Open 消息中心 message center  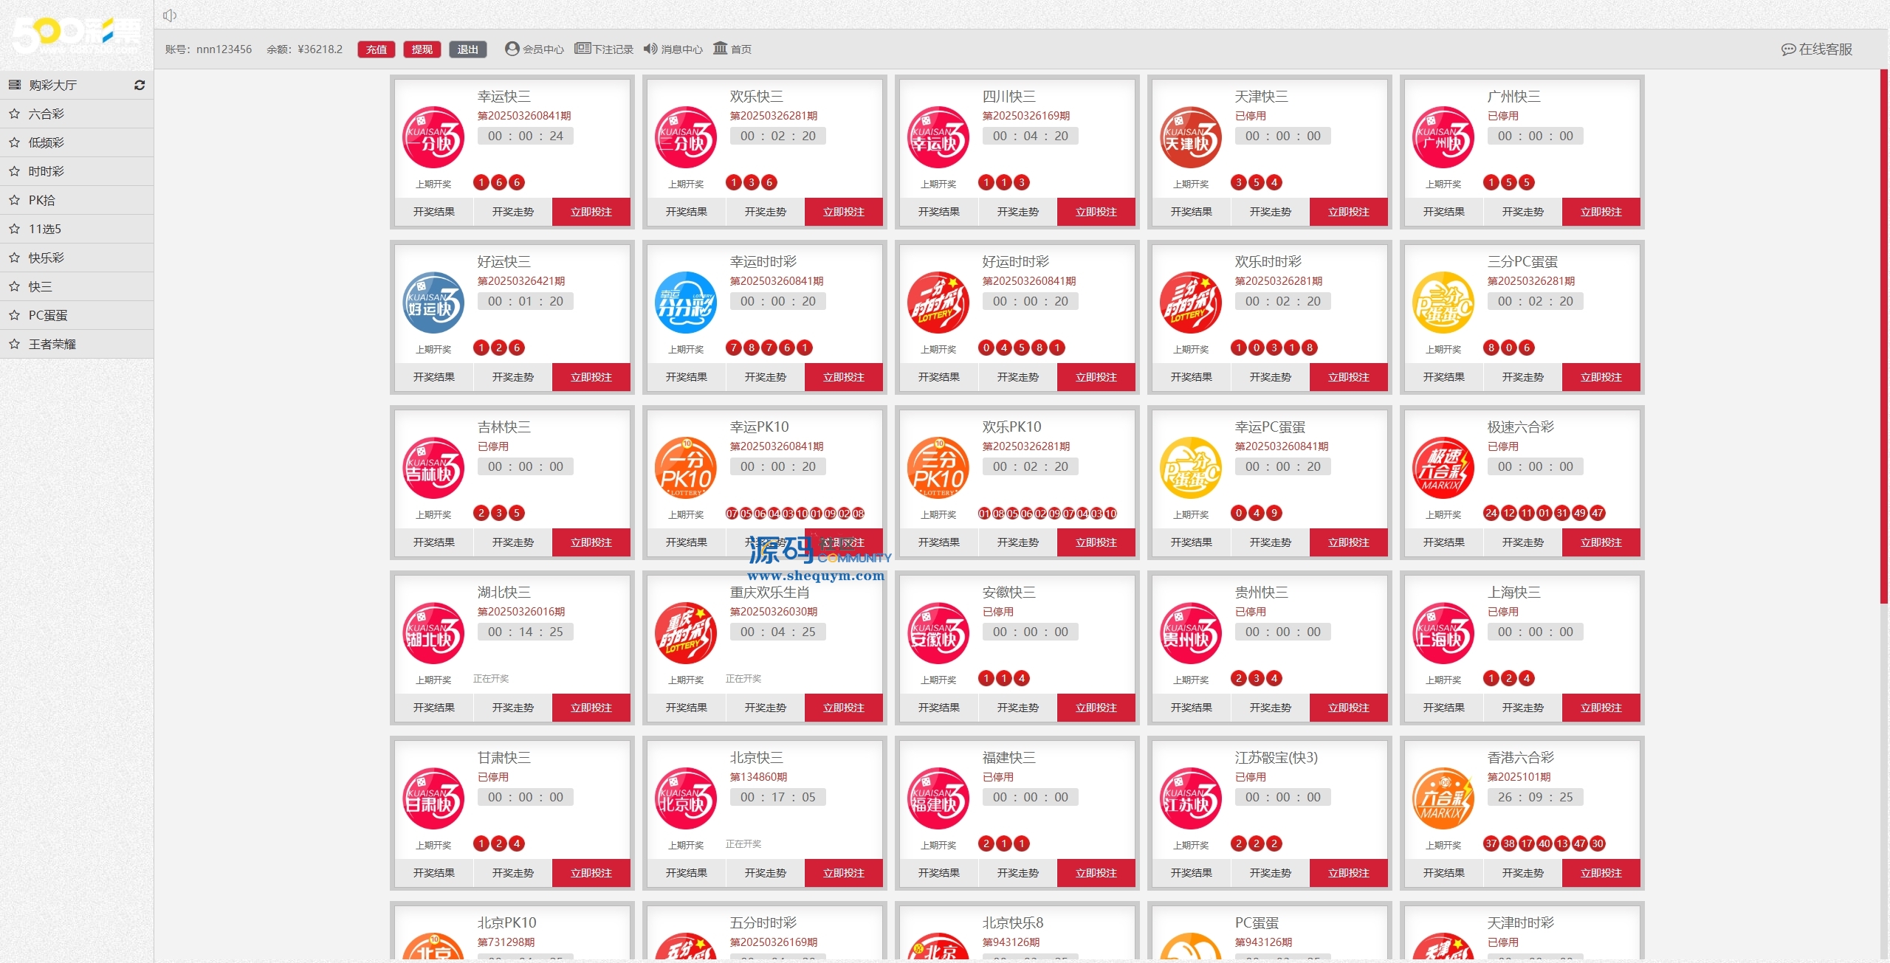[673, 49]
